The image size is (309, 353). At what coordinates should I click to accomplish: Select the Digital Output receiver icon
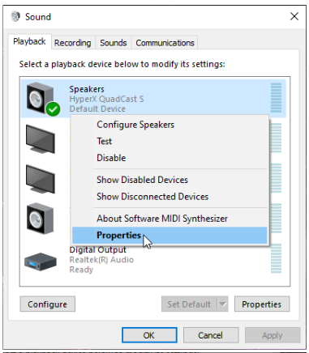(41, 262)
